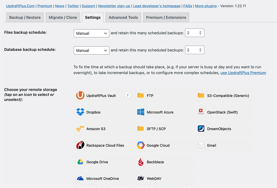This screenshot has height=188, width=277.
Task: Click the files retained backups number field
Action: coord(195,33)
